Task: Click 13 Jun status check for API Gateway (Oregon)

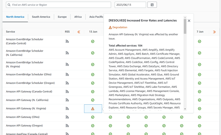Action: coord(93,126)
